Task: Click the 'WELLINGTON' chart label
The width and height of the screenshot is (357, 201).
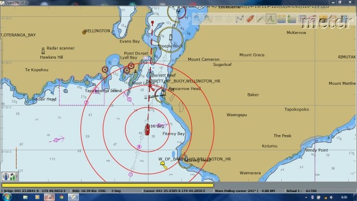Action: pyautogui.click(x=97, y=31)
